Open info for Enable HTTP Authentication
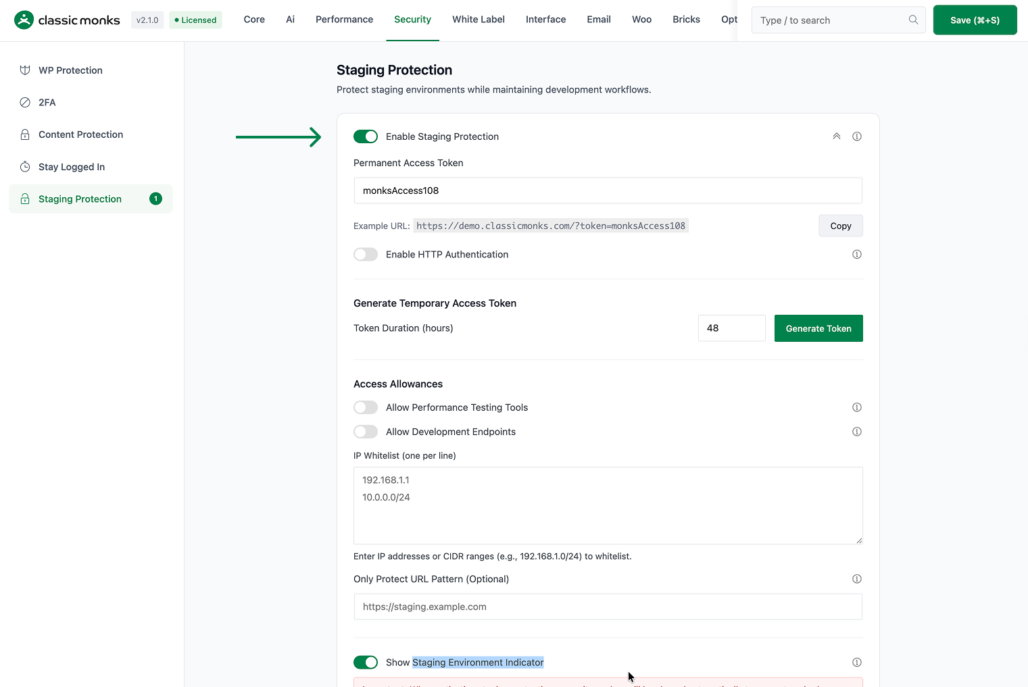 point(857,255)
